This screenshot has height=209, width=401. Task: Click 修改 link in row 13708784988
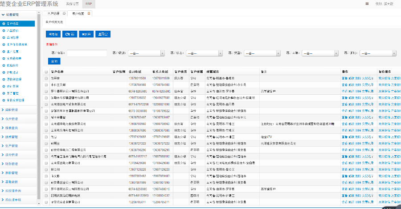[352, 85]
